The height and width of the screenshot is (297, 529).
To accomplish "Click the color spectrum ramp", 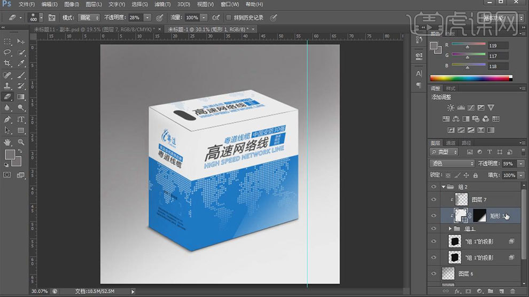I will [471, 78].
